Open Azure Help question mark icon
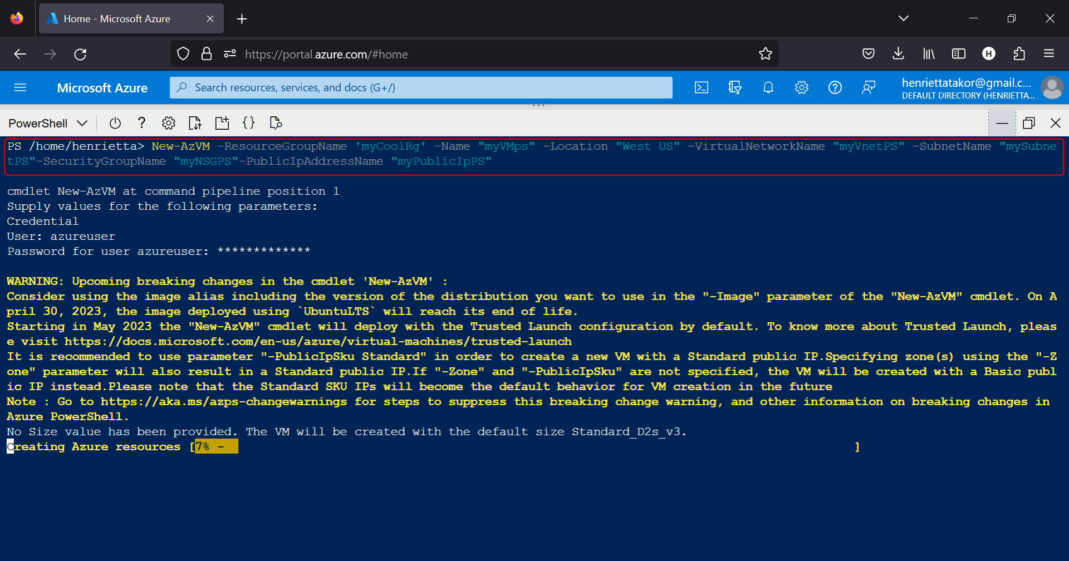 point(835,87)
